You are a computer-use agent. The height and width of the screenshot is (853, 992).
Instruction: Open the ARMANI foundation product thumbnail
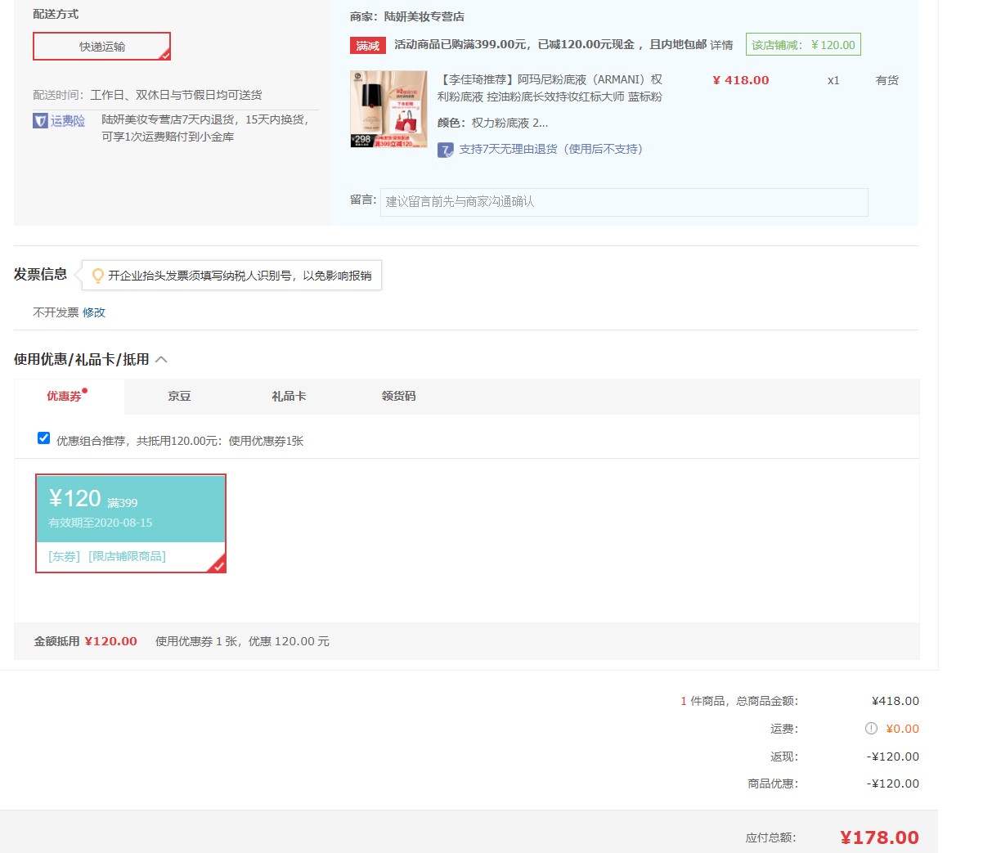click(x=388, y=109)
